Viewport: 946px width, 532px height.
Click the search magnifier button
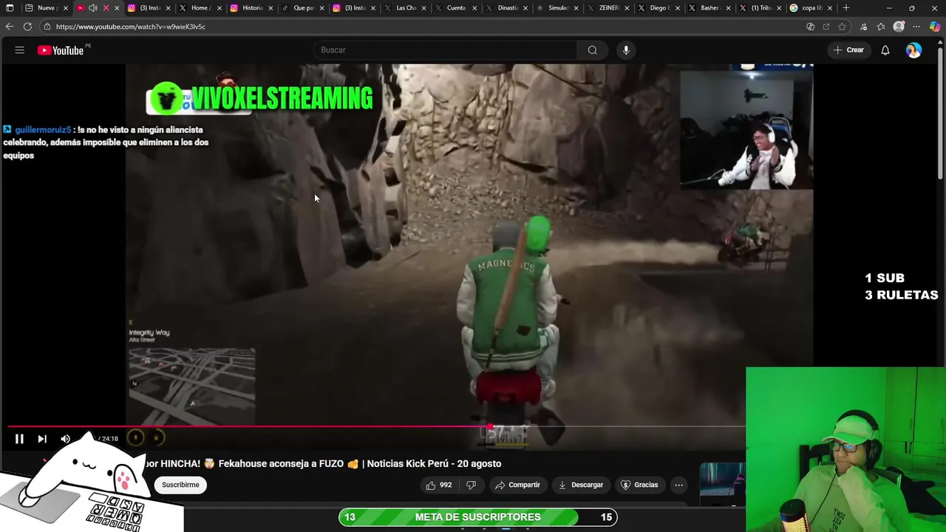click(x=592, y=50)
